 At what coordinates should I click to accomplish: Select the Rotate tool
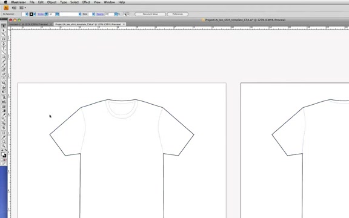(4, 79)
